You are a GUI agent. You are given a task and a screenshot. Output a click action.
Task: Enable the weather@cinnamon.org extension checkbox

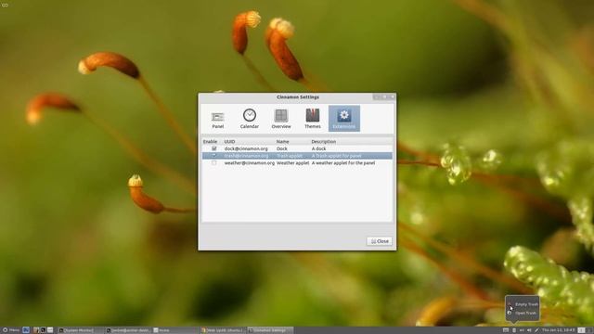point(214,163)
